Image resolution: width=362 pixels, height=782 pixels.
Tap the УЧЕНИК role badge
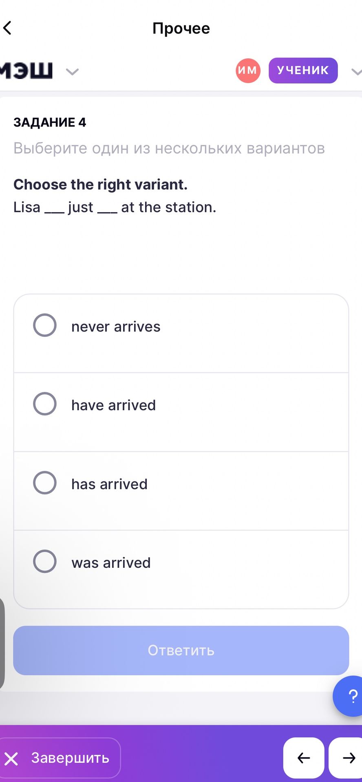coord(303,70)
